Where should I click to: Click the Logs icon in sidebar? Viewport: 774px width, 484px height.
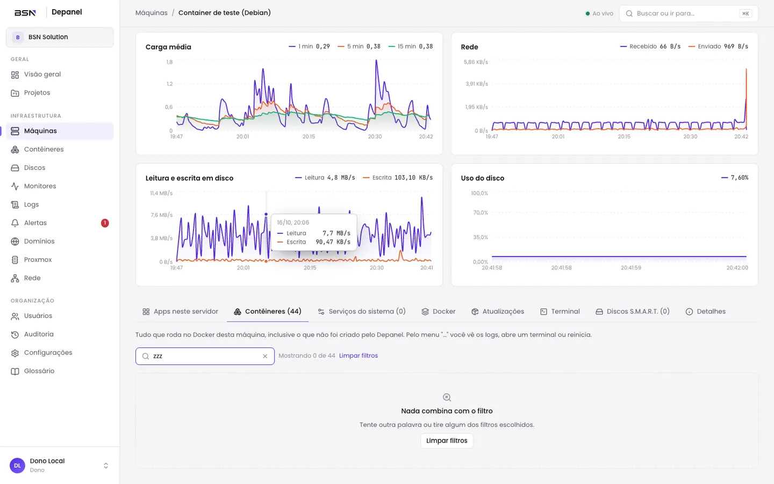pyautogui.click(x=15, y=204)
